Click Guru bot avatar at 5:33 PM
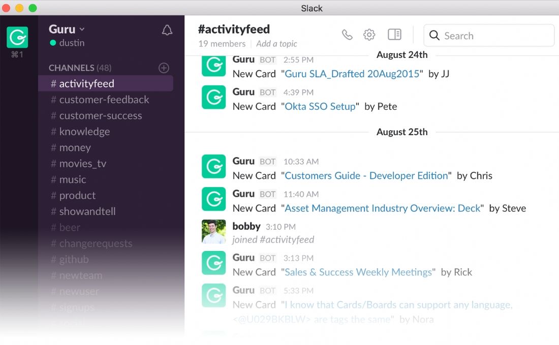 tap(213, 295)
